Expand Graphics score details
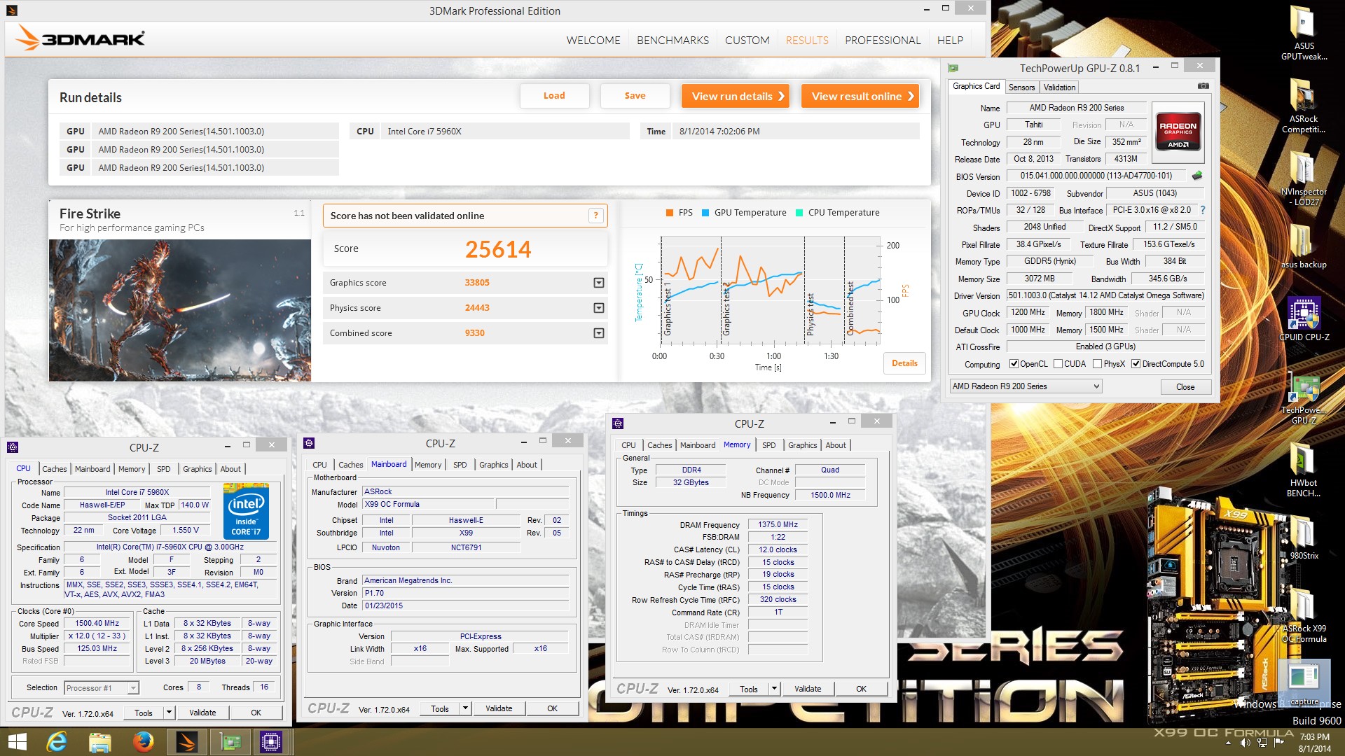Screen dimensions: 1345x756 (x=598, y=283)
